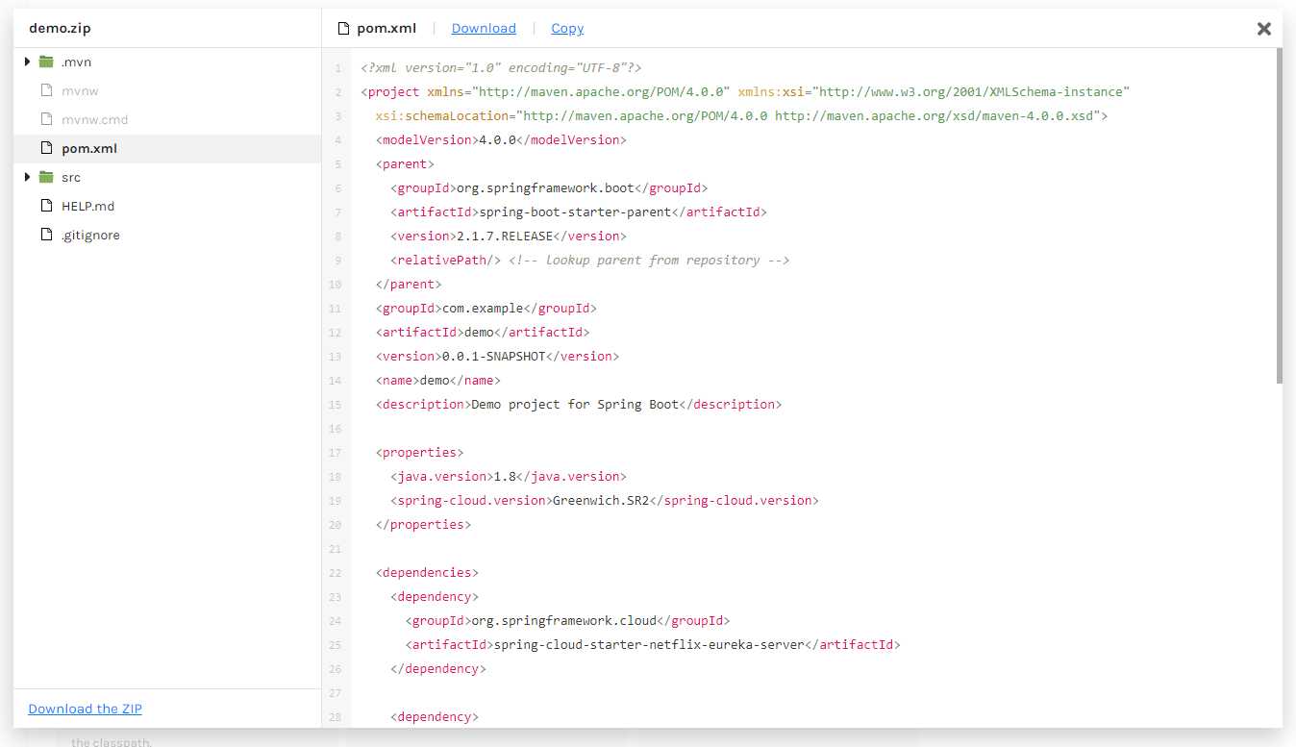The width and height of the screenshot is (1296, 747).
Task: Select pom.xml in the file tree
Action: click(167, 149)
